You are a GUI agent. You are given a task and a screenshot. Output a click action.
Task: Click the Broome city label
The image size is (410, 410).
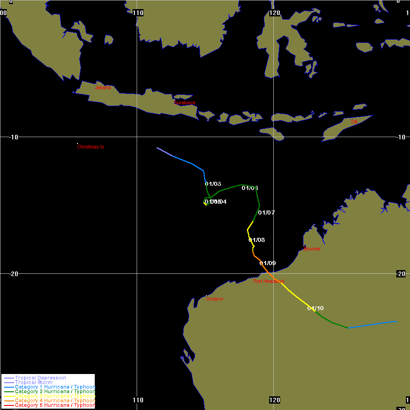tap(312, 249)
